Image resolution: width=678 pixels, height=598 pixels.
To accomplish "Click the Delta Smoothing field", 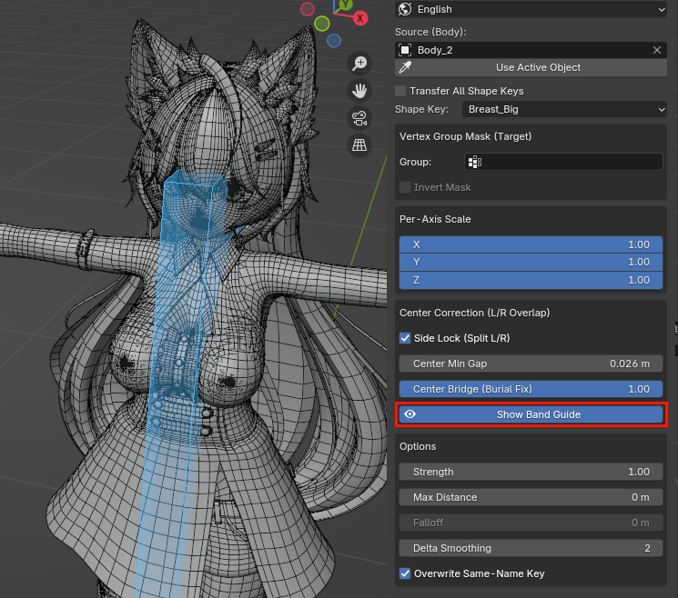I will tap(531, 548).
